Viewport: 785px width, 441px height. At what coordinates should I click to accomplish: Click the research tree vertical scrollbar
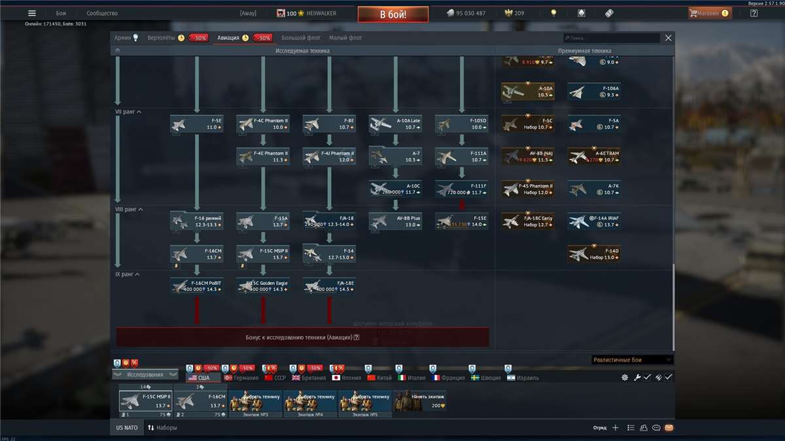[x=674, y=307]
